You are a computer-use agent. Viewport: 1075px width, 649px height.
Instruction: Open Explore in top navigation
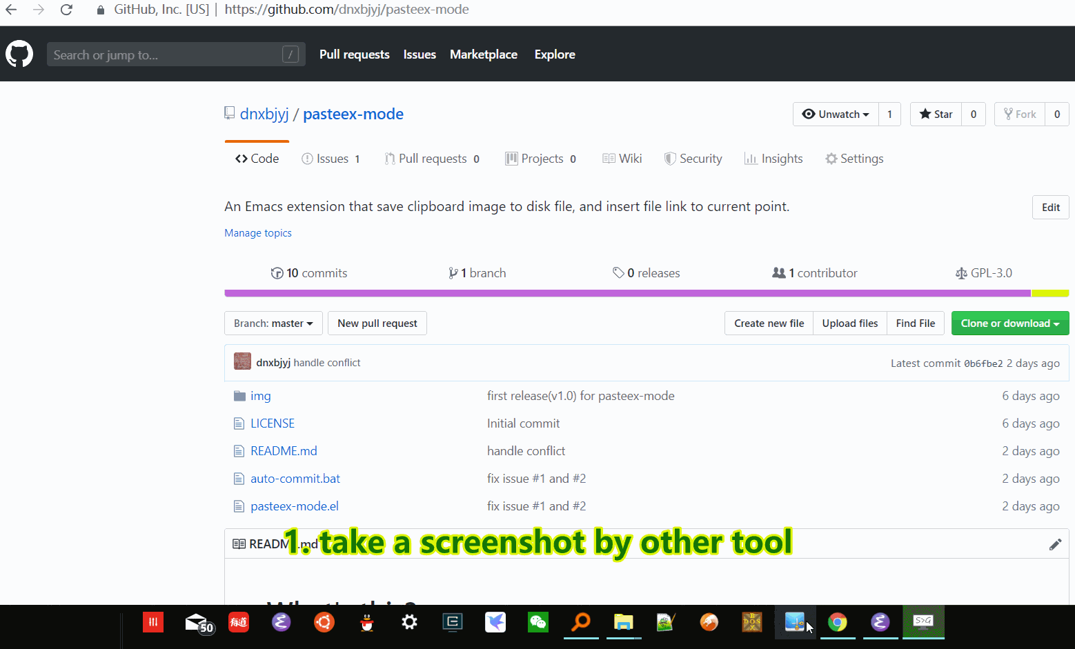[555, 54]
